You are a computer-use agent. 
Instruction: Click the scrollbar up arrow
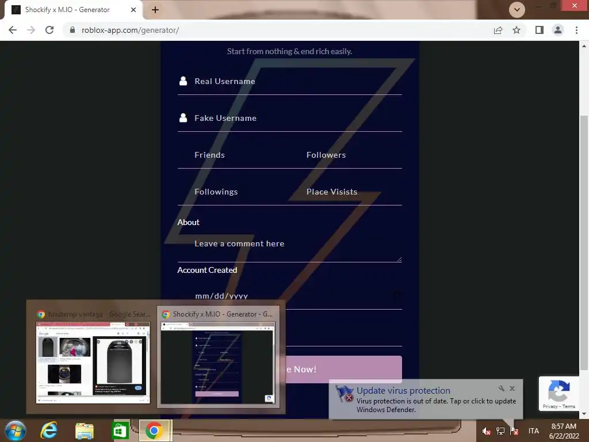click(584, 46)
